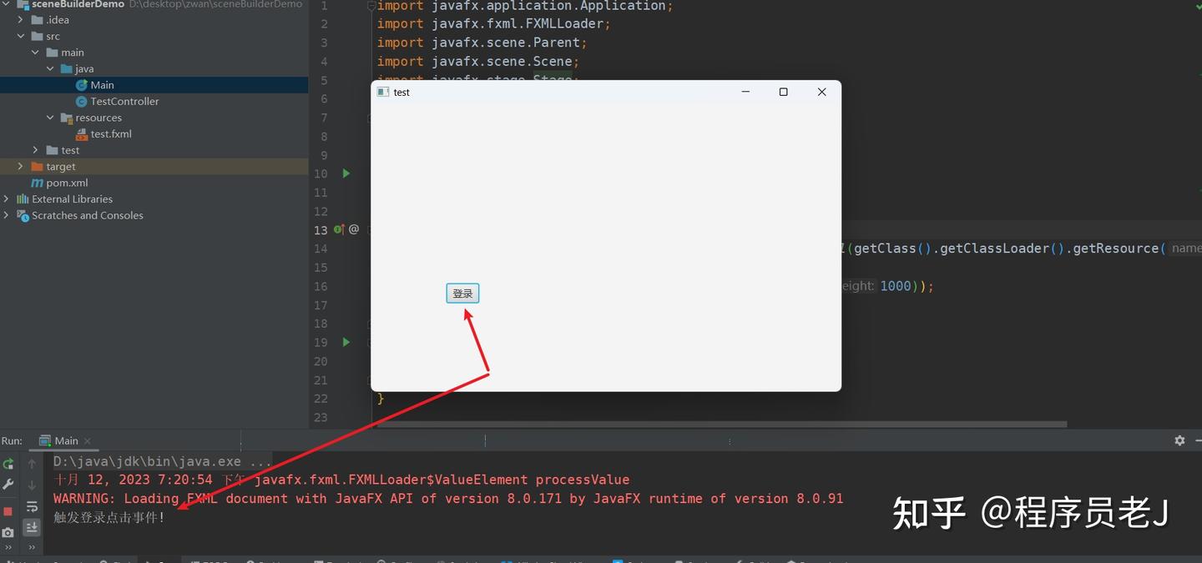The image size is (1202, 563).
Task: Open TestController in project tree
Action: coord(154,101)
